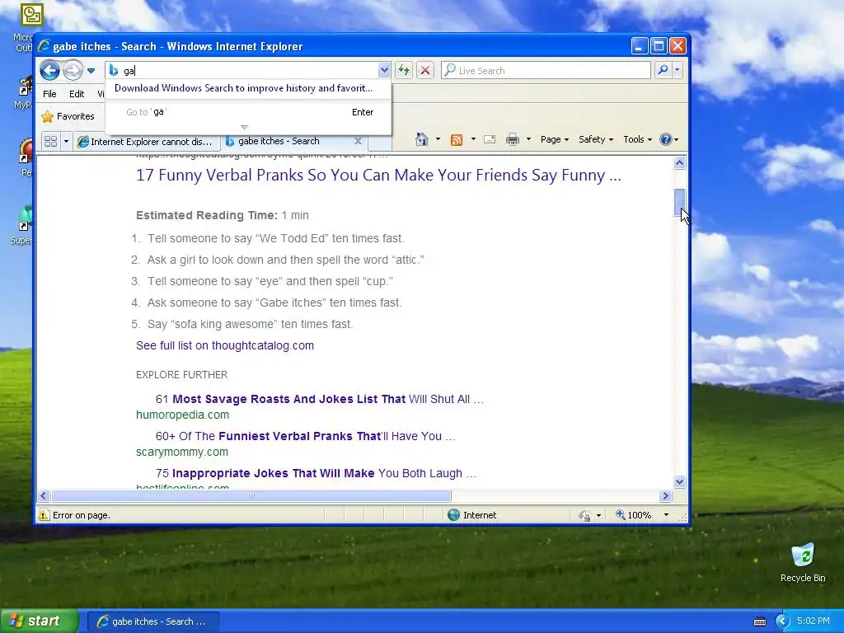Click the Back navigation arrow
Screen dimensions: 844x633
click(x=49, y=71)
